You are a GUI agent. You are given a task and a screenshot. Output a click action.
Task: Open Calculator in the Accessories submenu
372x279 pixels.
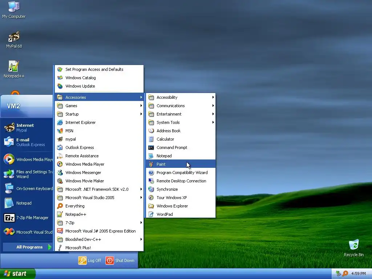181,139
